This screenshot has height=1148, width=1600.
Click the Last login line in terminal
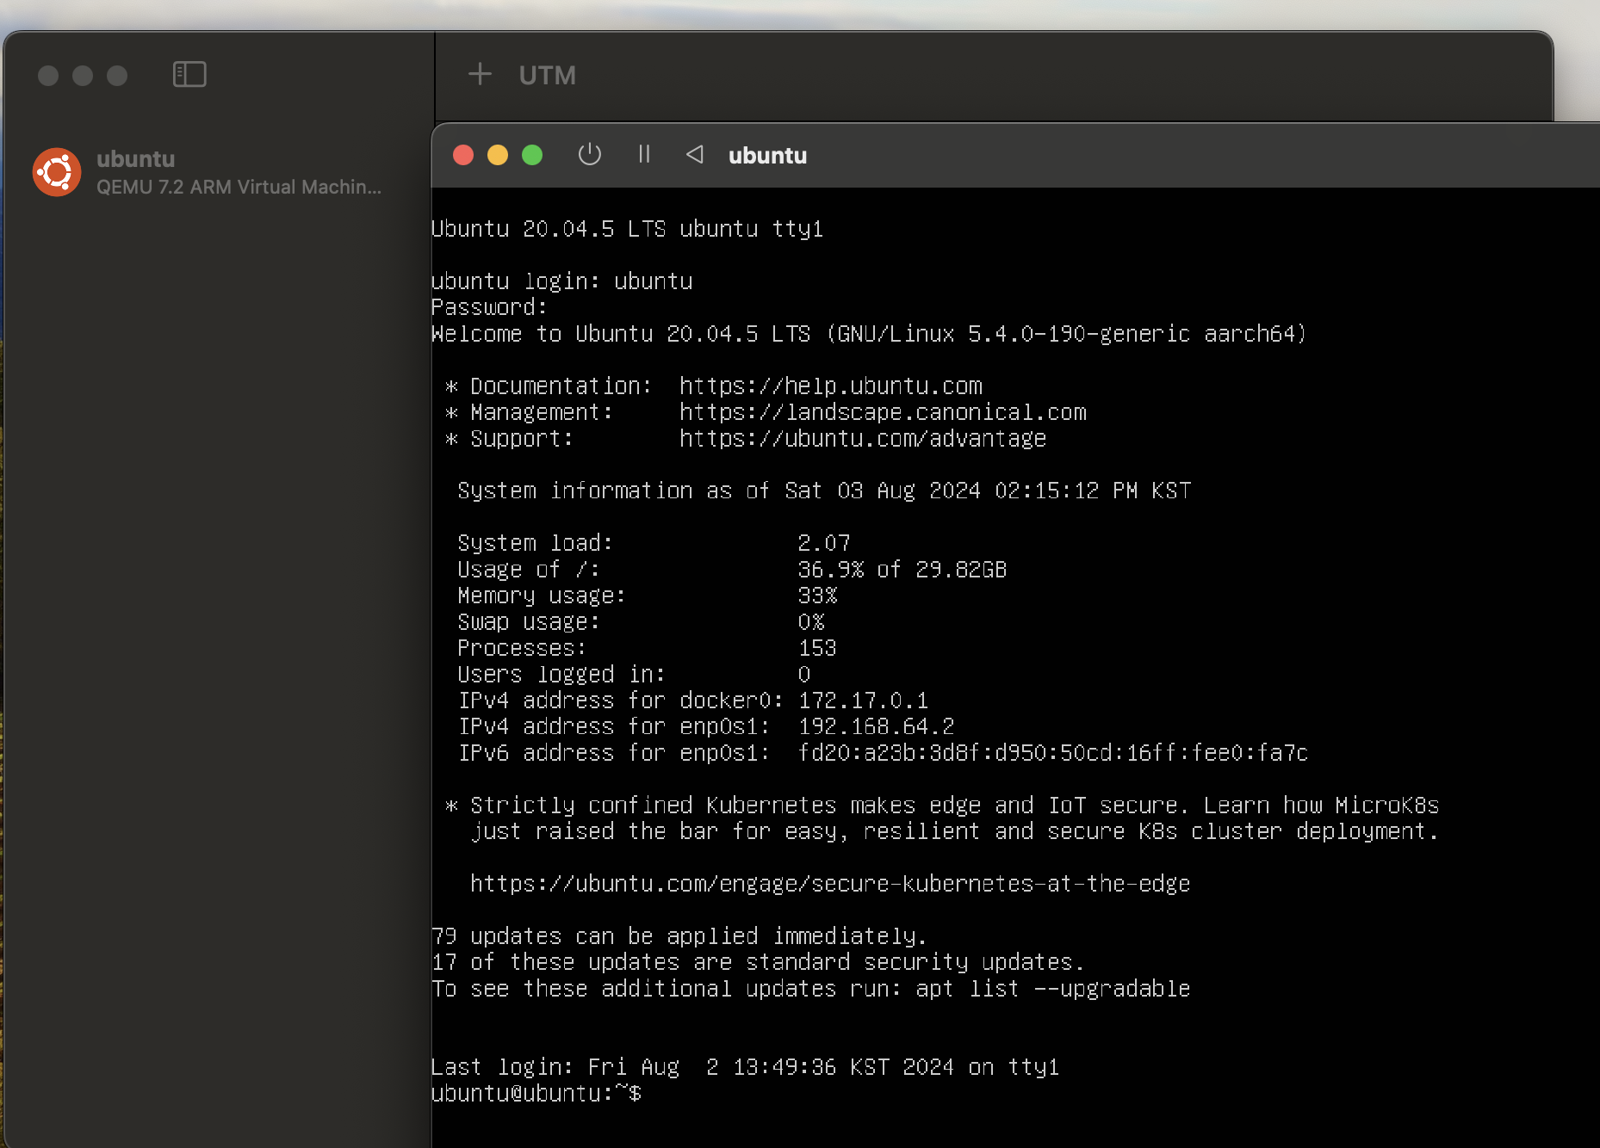(x=745, y=1067)
